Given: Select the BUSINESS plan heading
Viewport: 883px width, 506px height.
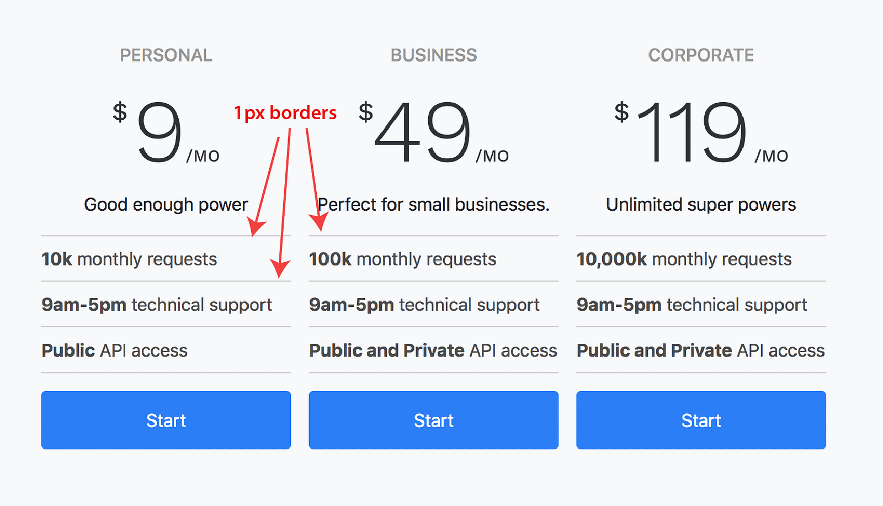Looking at the screenshot, I should pos(434,55).
